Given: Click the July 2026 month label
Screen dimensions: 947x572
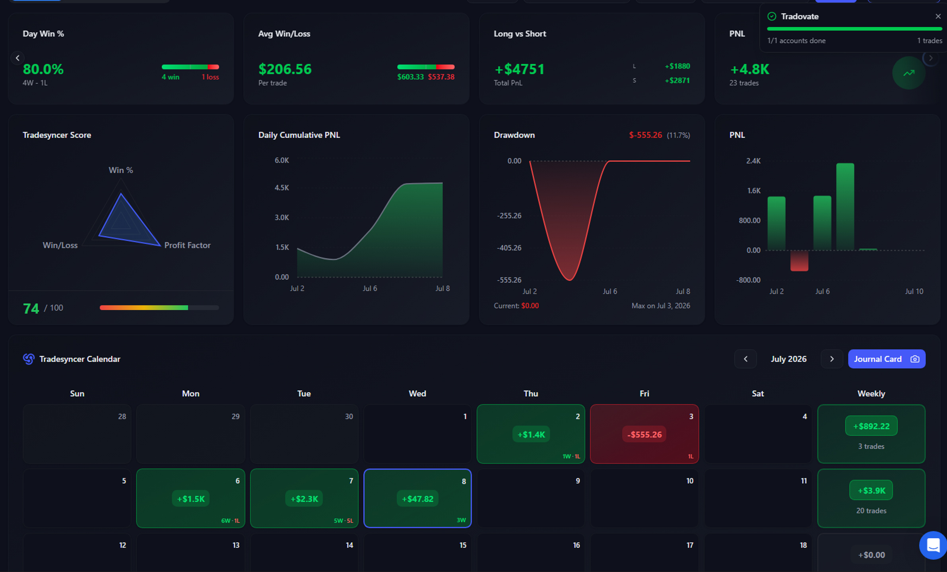Looking at the screenshot, I should (x=788, y=359).
